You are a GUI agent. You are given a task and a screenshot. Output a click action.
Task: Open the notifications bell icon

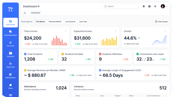point(144,6)
